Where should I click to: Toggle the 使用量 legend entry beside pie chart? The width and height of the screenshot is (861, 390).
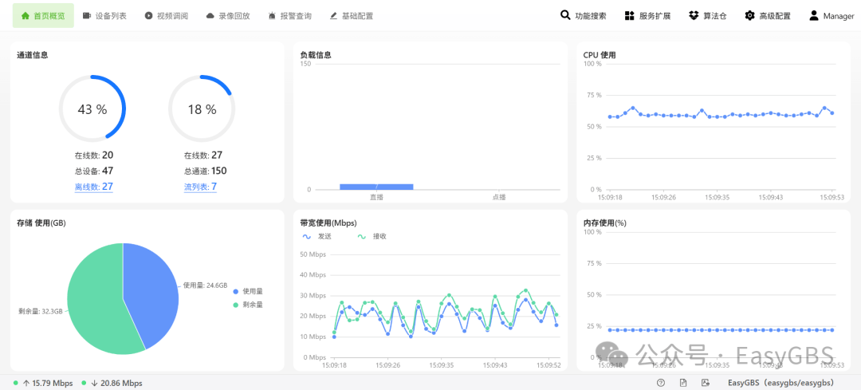tap(248, 291)
